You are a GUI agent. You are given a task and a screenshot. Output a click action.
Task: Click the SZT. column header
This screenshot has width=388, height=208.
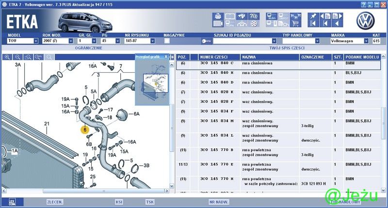[338, 57]
